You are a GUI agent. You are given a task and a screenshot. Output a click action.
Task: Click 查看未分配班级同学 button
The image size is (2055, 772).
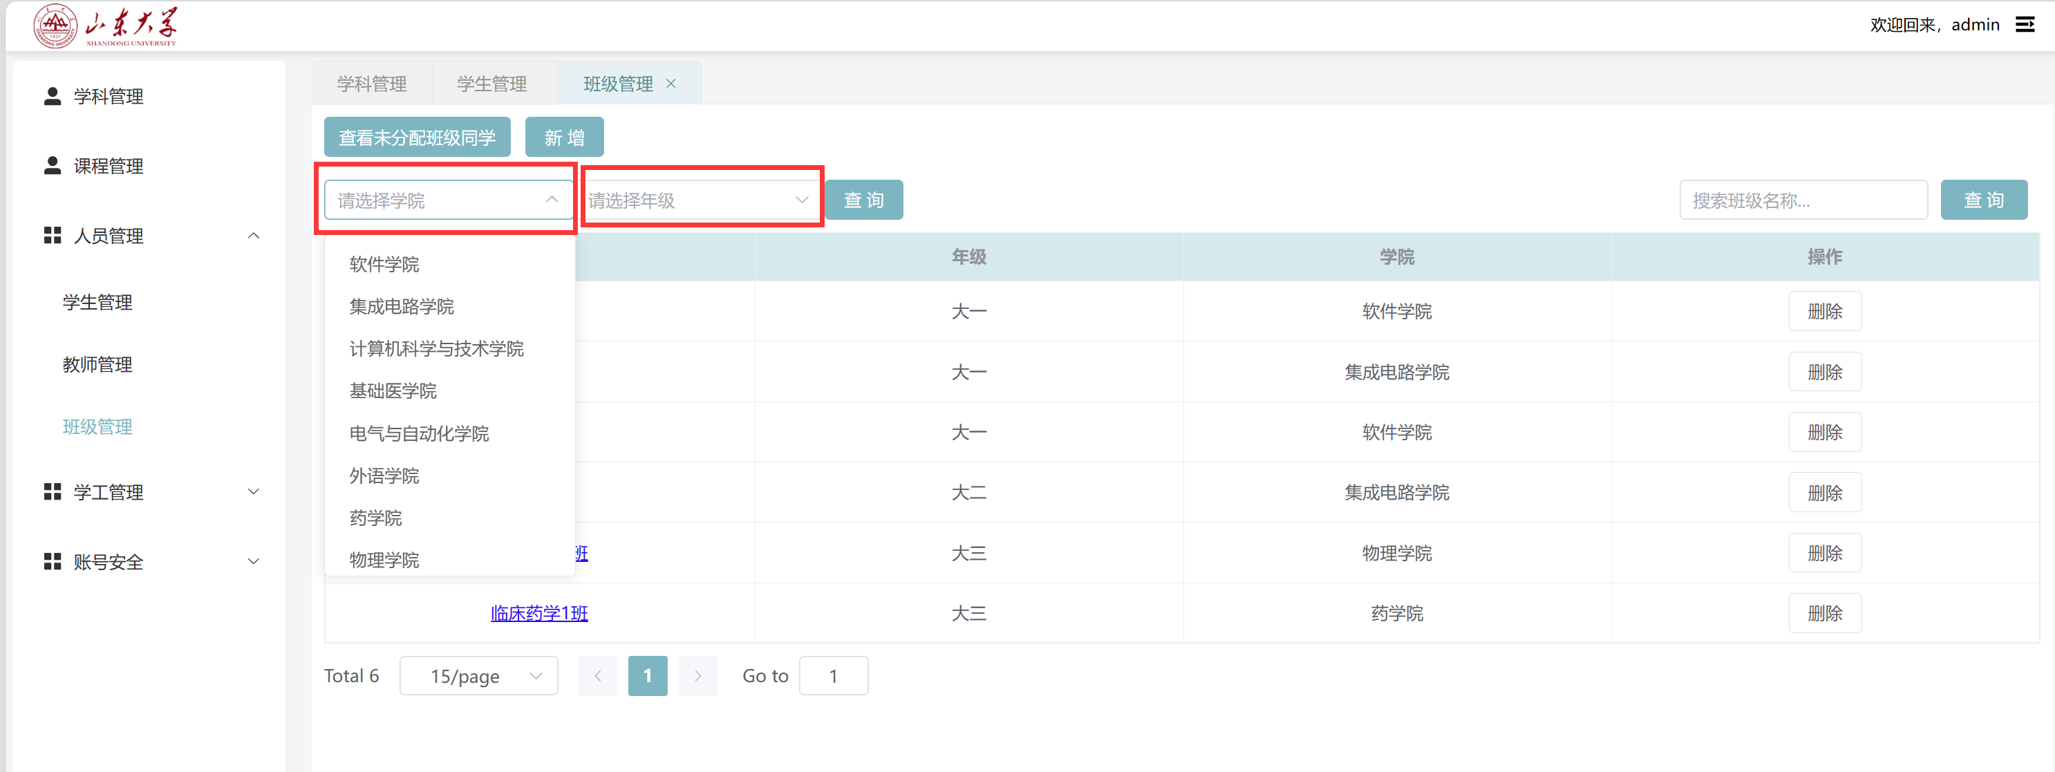417,137
